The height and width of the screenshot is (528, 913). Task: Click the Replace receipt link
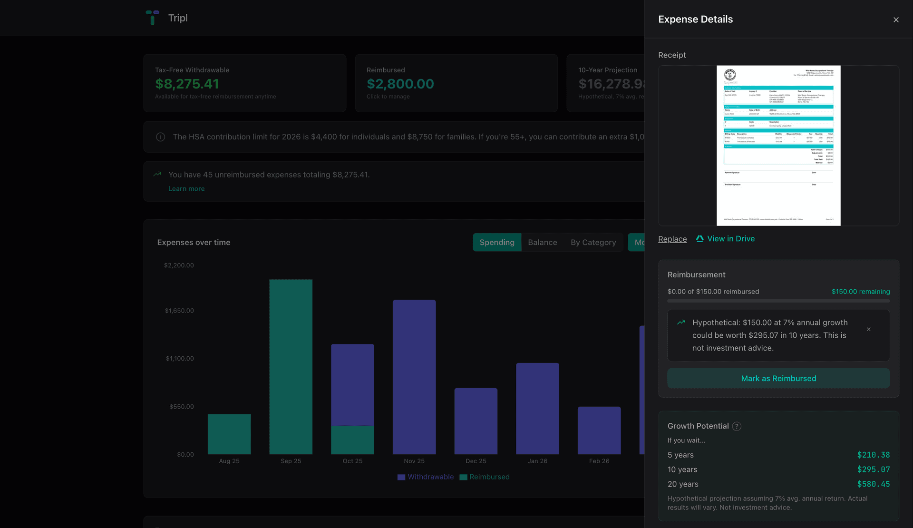(x=672, y=239)
